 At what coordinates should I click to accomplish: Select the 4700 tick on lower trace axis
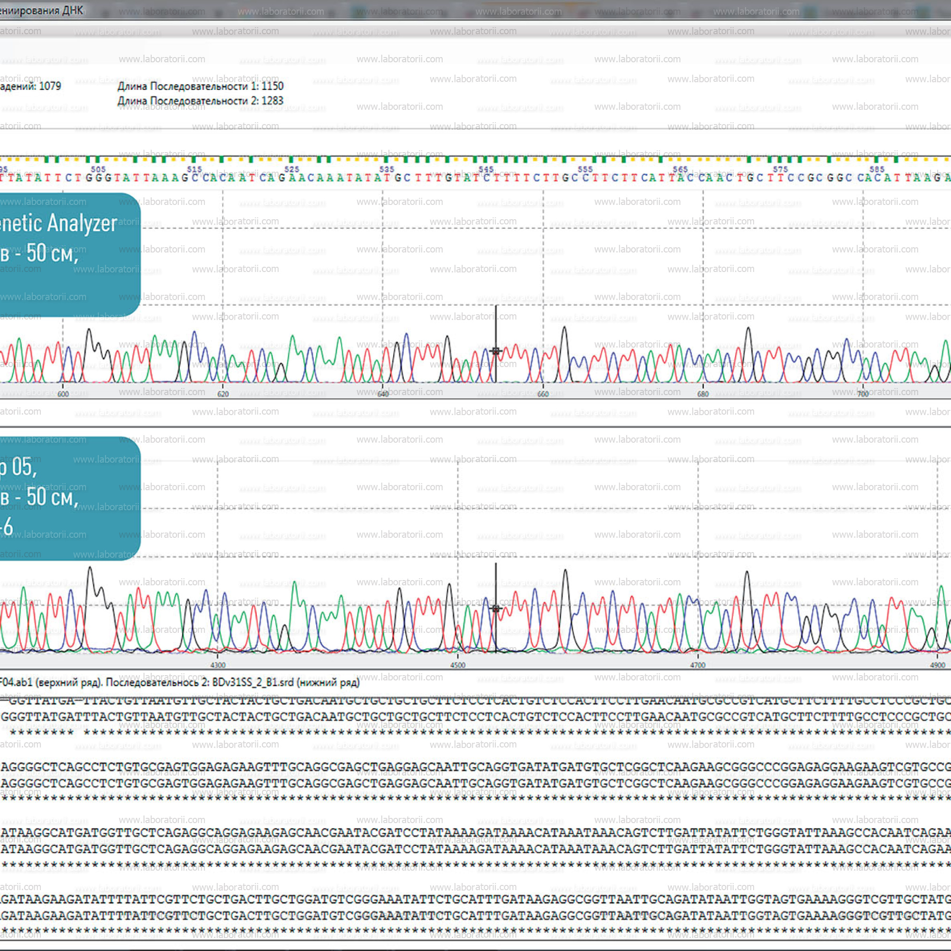tap(698, 665)
